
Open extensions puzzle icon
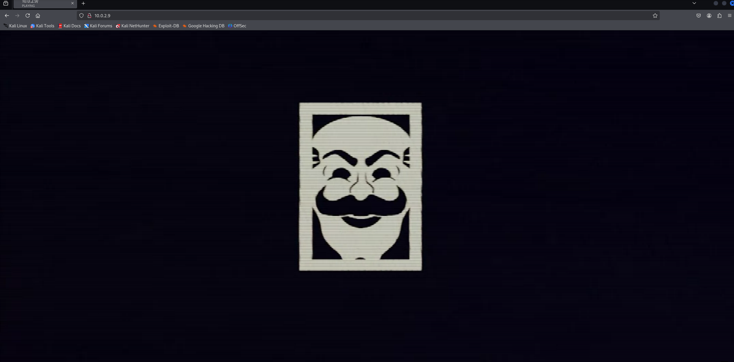[719, 16]
